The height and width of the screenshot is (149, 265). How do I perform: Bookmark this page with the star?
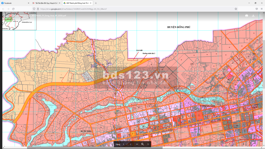tap(236, 9)
